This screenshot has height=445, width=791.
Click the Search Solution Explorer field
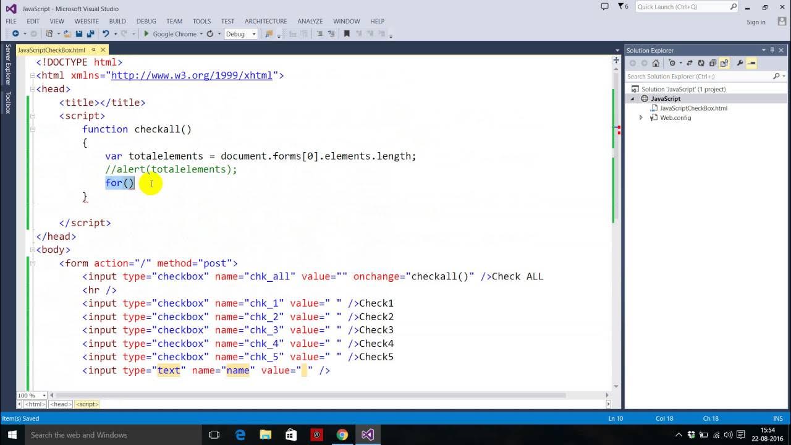pos(698,77)
